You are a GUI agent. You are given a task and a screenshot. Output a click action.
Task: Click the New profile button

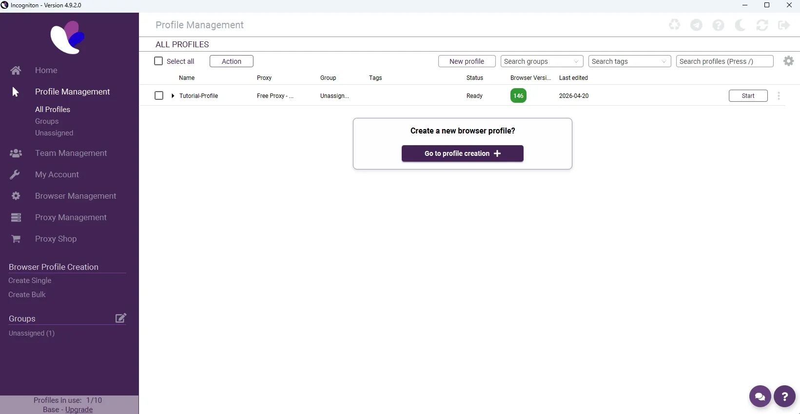[x=467, y=61]
